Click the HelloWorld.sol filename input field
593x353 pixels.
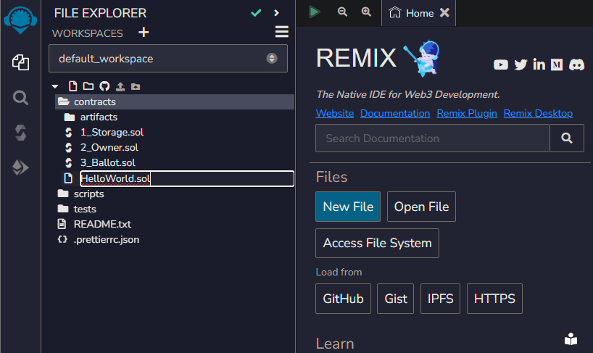point(187,178)
